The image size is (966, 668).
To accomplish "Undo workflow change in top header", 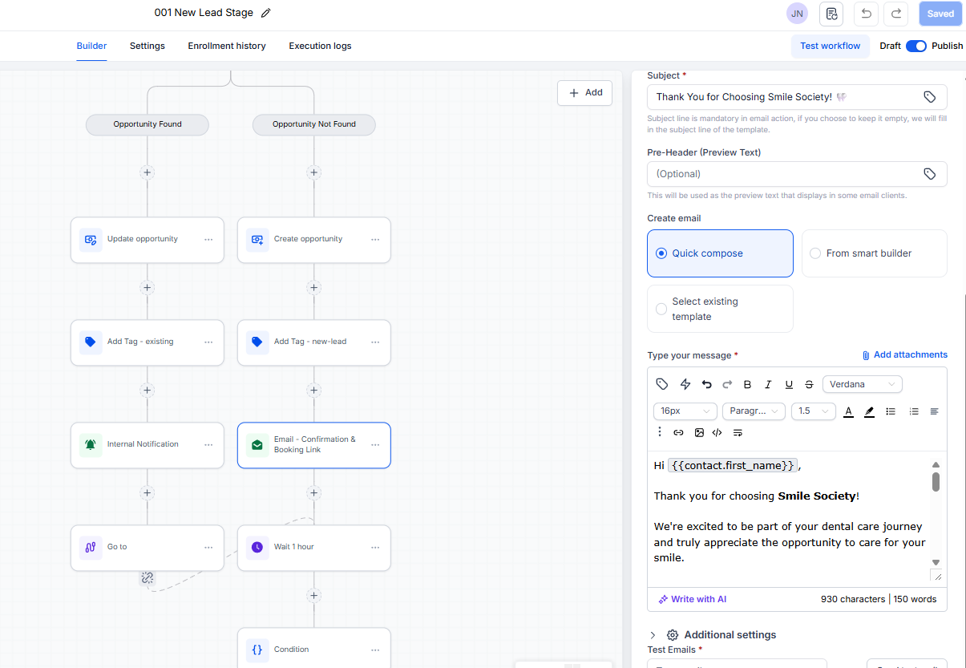I will click(x=866, y=14).
